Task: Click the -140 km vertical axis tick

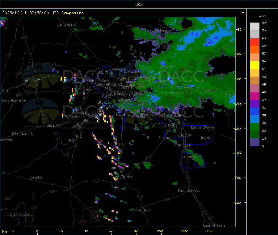Action: tap(238, 103)
